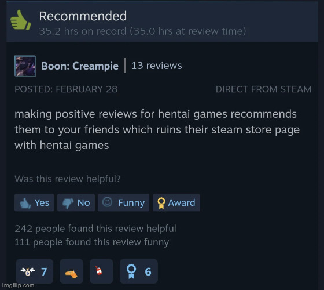The width and height of the screenshot is (324, 290).
Task: Mark the review helpful with Yes
Action: [34, 202]
